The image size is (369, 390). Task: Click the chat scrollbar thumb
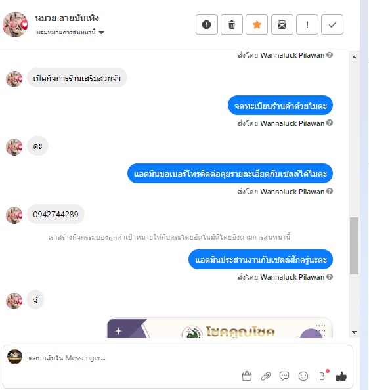pyautogui.click(x=354, y=246)
